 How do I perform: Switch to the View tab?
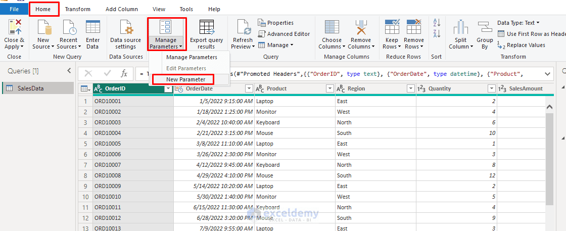(159, 9)
